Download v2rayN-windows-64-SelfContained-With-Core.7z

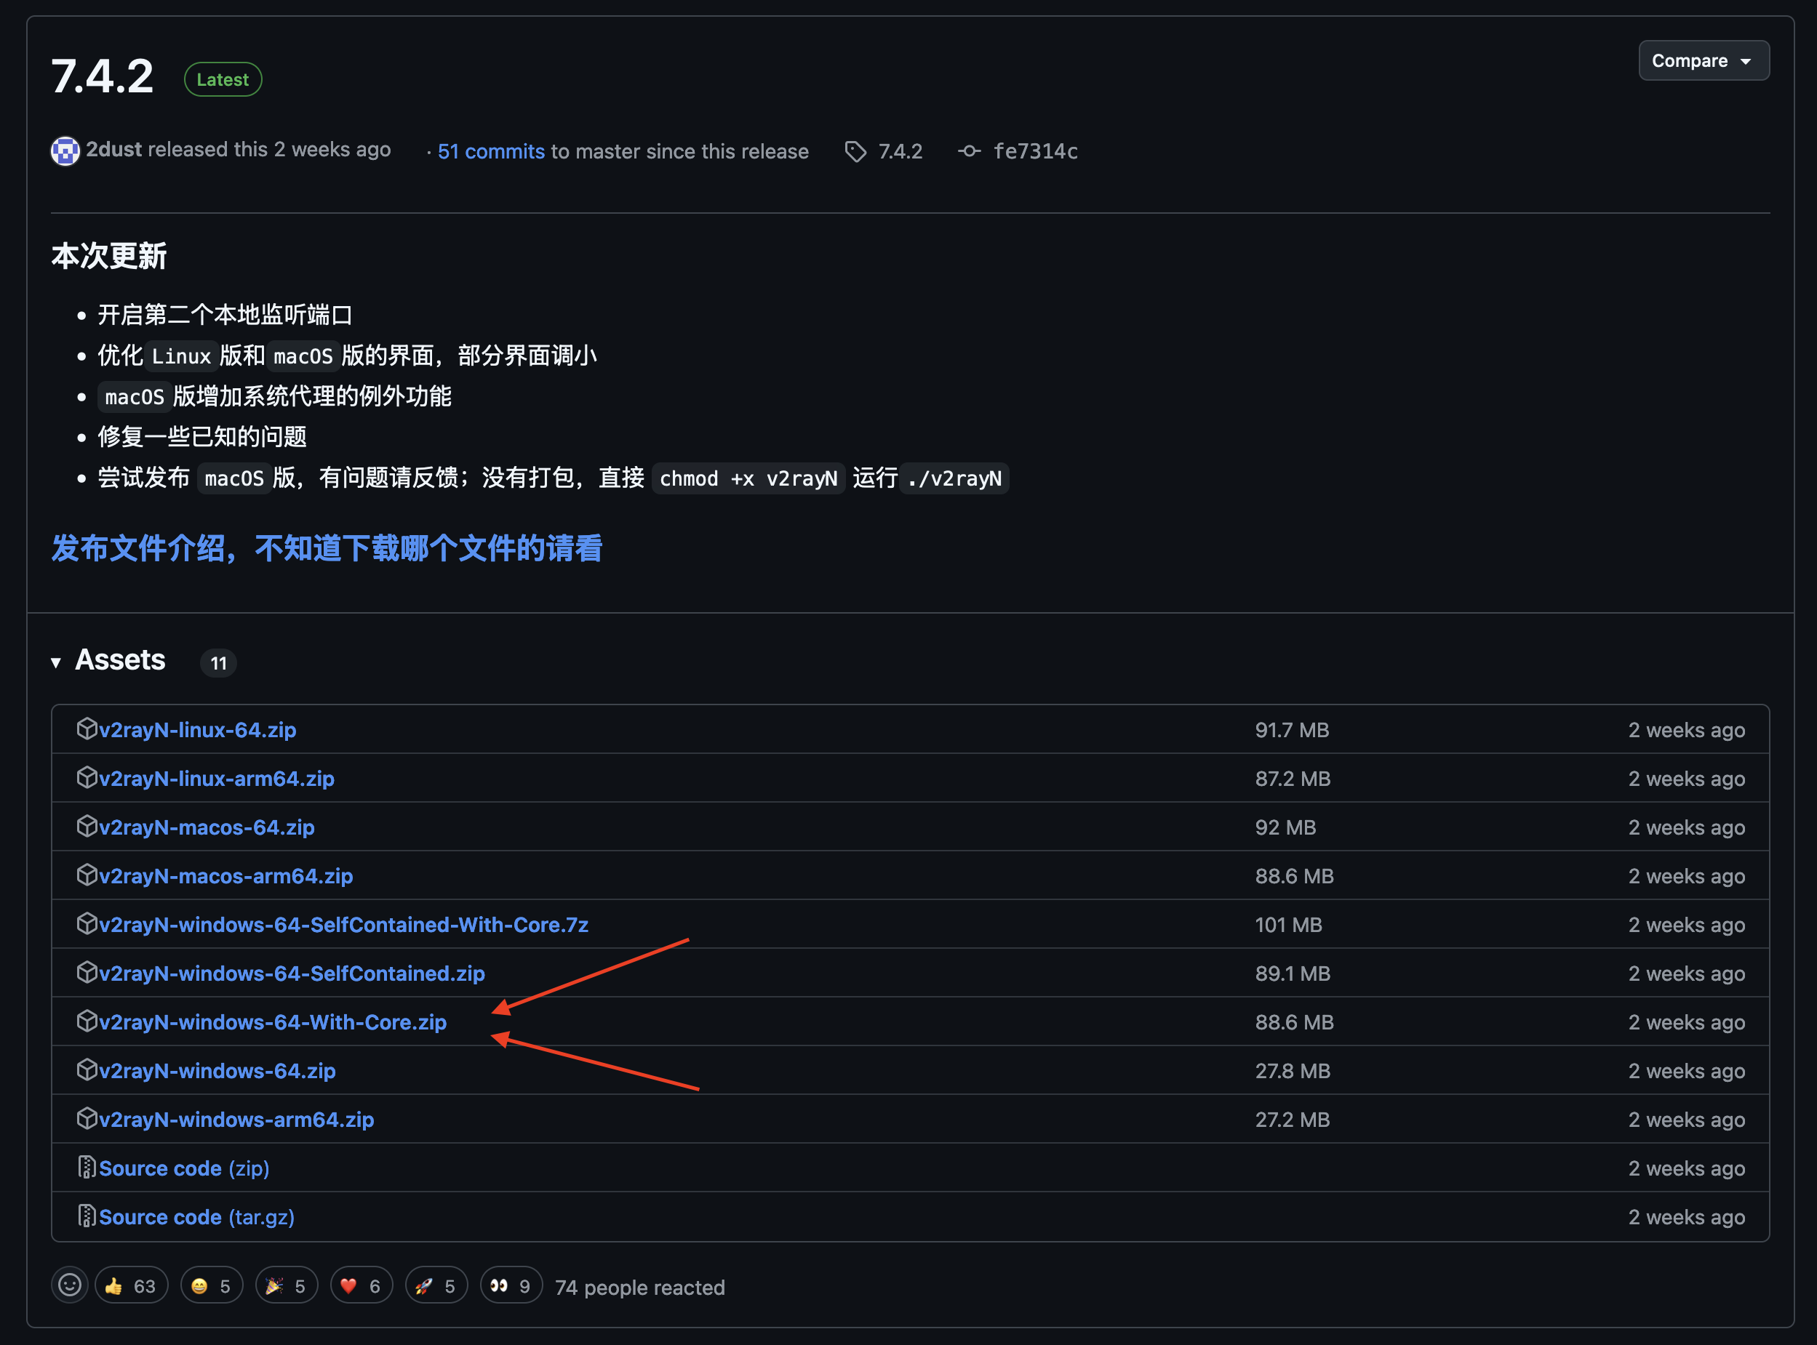[343, 925]
